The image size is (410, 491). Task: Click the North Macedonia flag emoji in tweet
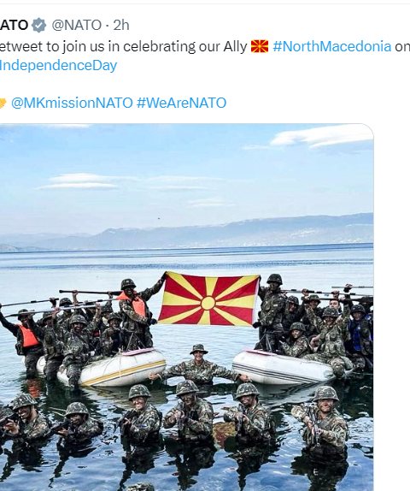tap(260, 46)
